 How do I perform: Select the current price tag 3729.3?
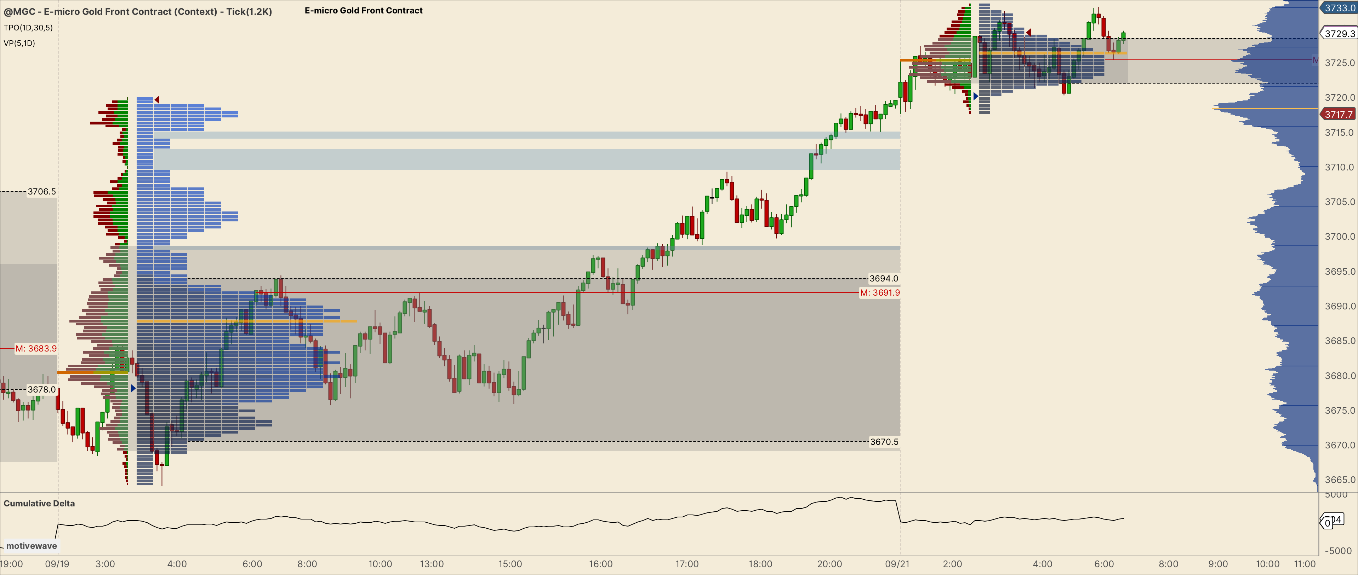[x=1339, y=34]
